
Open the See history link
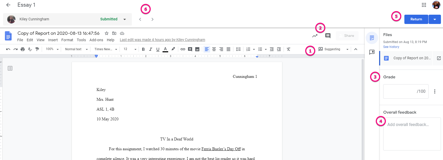pyautogui.click(x=391, y=47)
